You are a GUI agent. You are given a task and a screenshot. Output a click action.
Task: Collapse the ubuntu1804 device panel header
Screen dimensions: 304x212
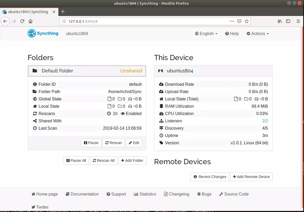tap(213, 71)
